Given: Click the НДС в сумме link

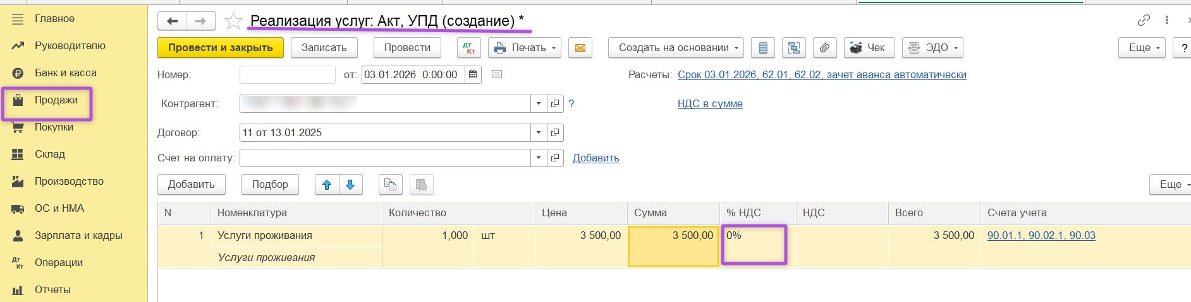Looking at the screenshot, I should click(x=710, y=104).
